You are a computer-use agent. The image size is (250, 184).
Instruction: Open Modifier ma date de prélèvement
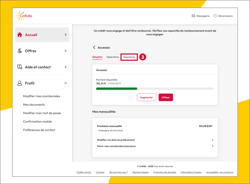coord(116,140)
